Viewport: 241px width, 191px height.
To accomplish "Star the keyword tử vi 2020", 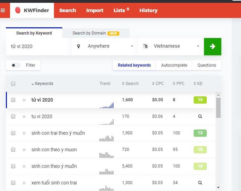I will click(24, 100).
